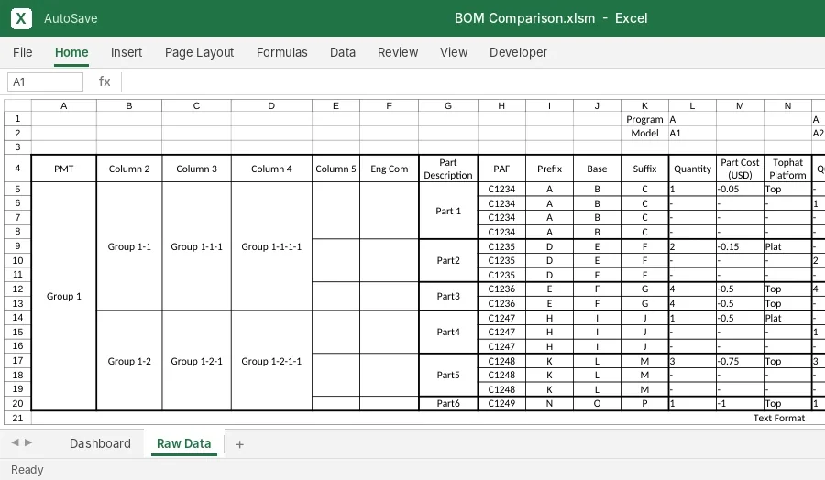Screen dimensions: 825x480
Task: Click the Quantity header cell
Action: click(692, 169)
